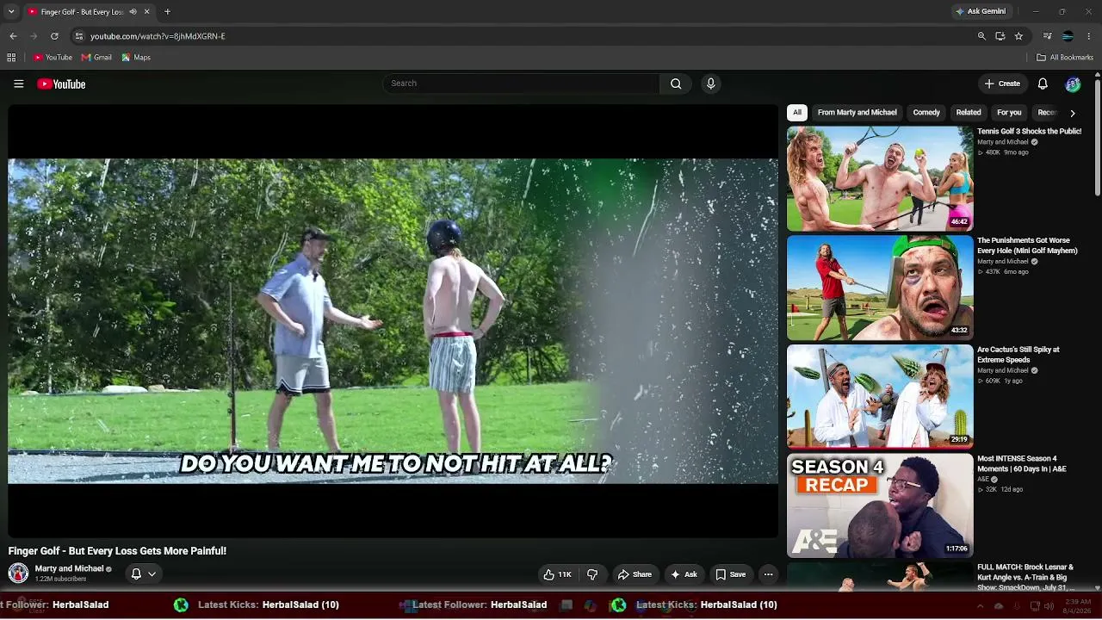Select the Related filter chip
This screenshot has height=620, width=1102.
tap(969, 113)
